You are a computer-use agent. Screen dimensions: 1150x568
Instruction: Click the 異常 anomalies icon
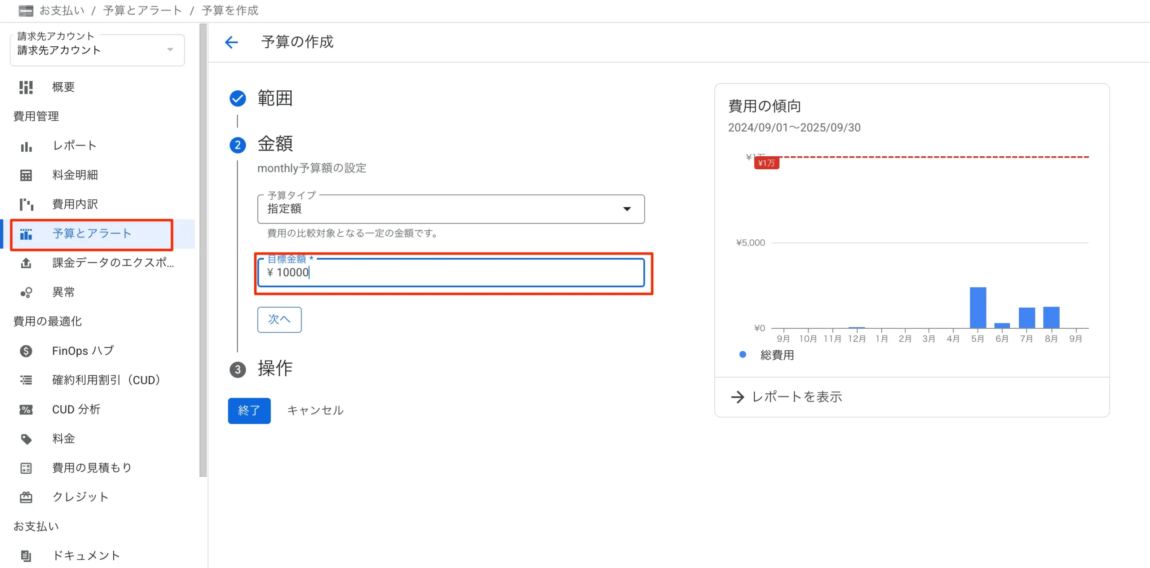pyautogui.click(x=26, y=292)
